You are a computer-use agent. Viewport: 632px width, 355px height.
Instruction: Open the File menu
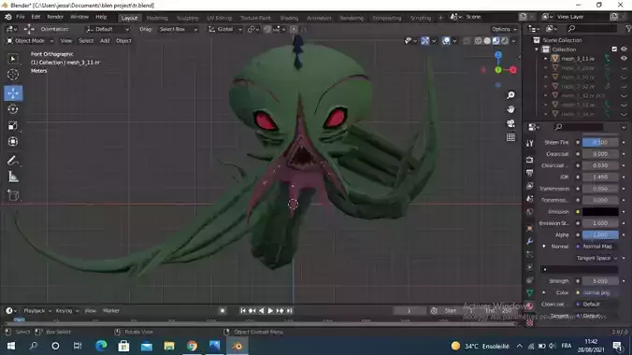click(x=21, y=17)
